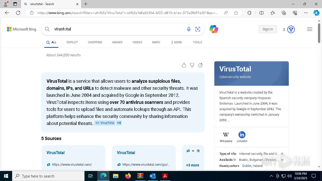
Task: Open browser Extensions puzzle icon
Action: [x=249, y=13]
